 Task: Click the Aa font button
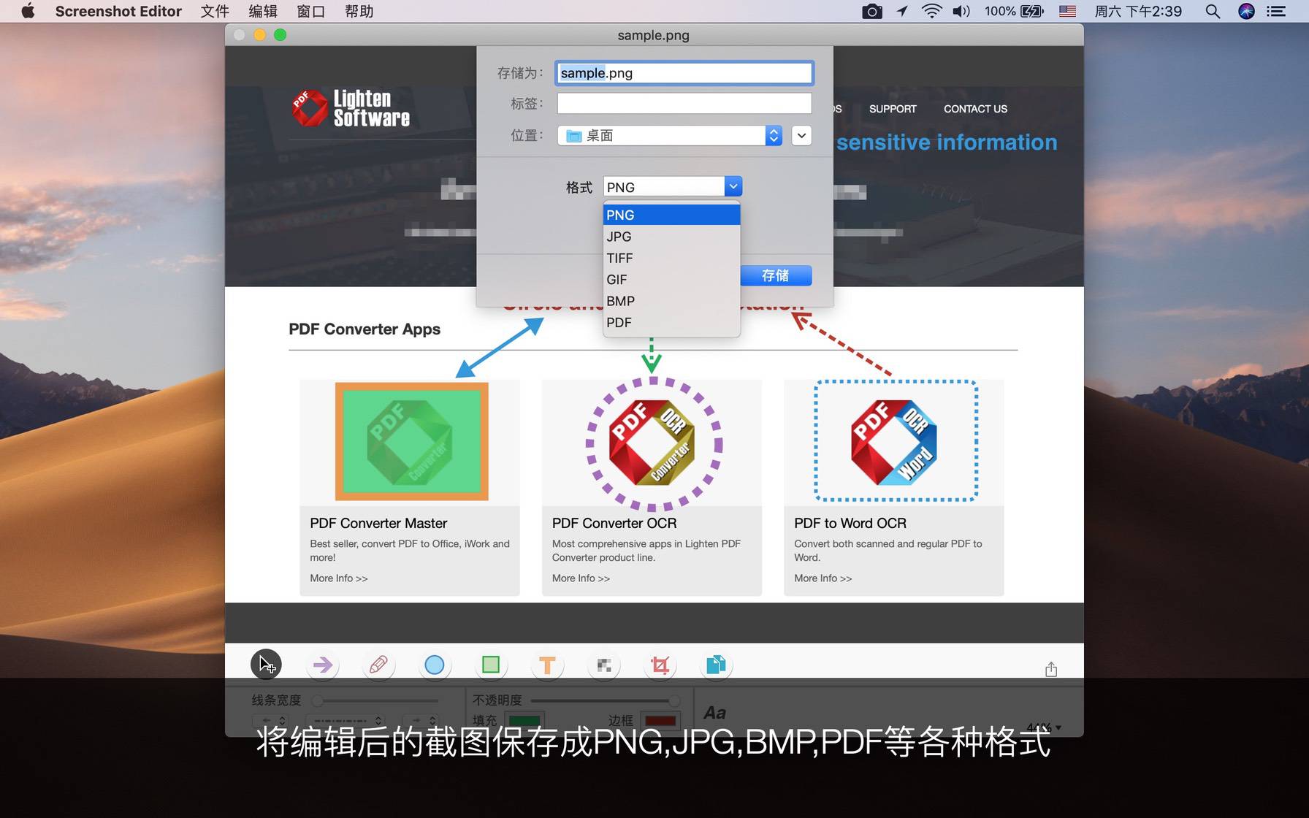[x=714, y=713]
